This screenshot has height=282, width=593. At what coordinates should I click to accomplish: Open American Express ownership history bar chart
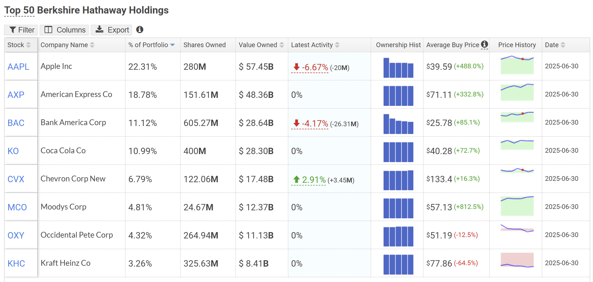[x=398, y=96]
